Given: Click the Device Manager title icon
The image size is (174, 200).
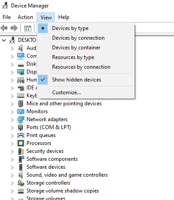Looking at the screenshot, I should 5,6.
